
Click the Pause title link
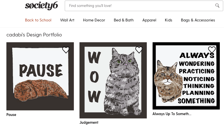[x=11, y=115]
